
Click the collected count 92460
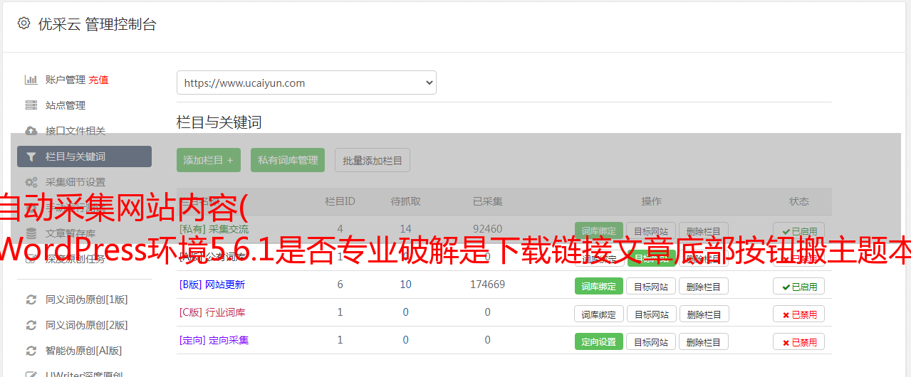(487, 229)
